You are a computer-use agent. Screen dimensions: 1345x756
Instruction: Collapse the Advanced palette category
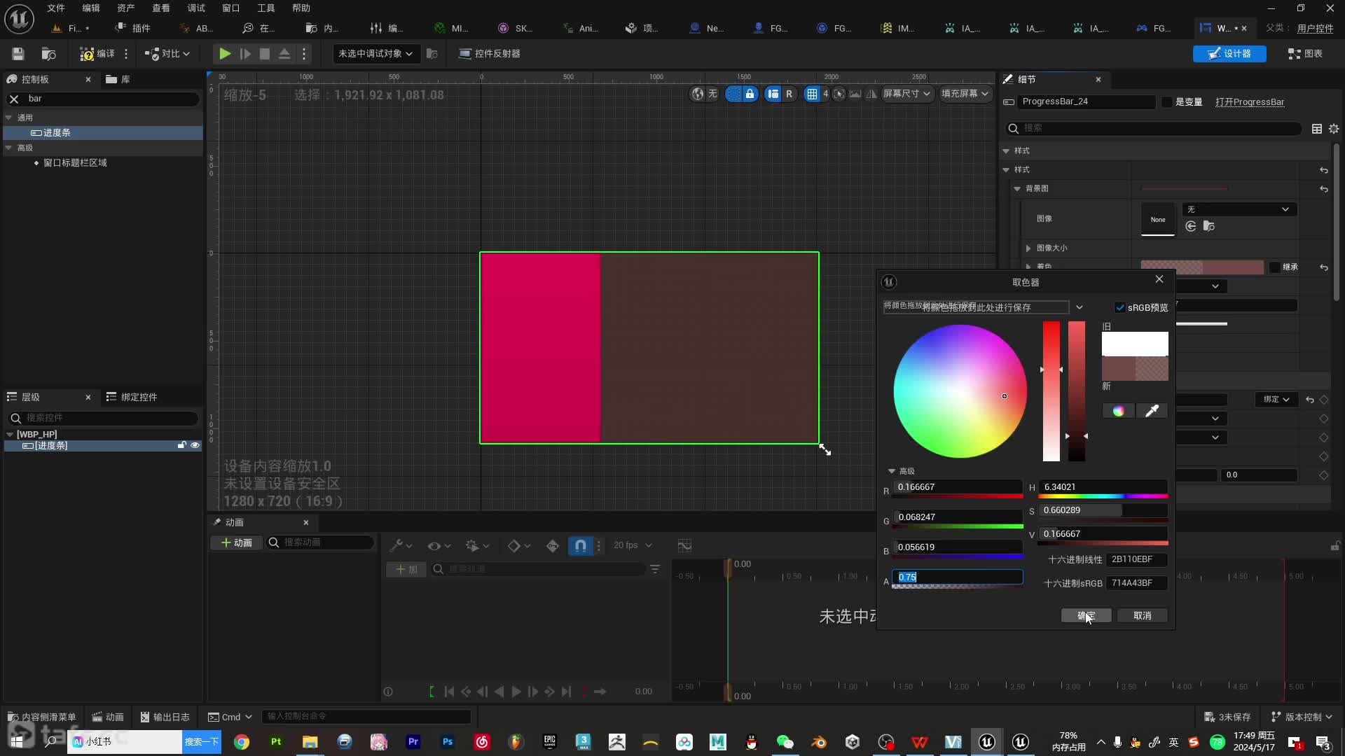point(9,148)
